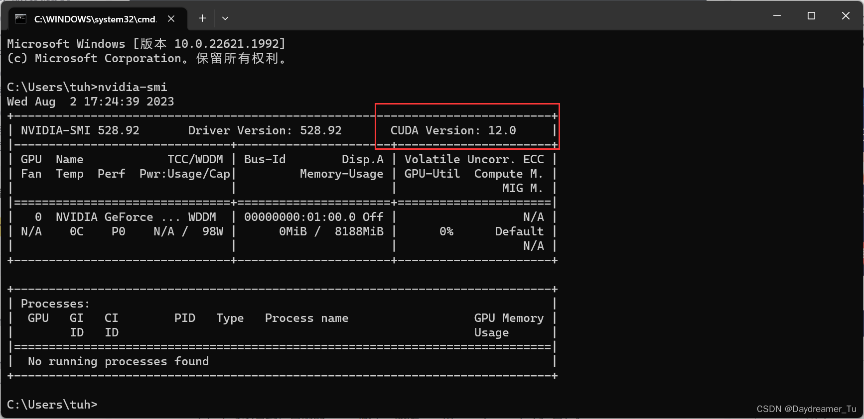Open a new terminal tab with plus
This screenshot has height=419, width=864.
tap(202, 18)
